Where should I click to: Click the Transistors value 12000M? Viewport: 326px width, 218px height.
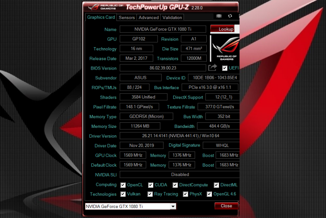194,58
